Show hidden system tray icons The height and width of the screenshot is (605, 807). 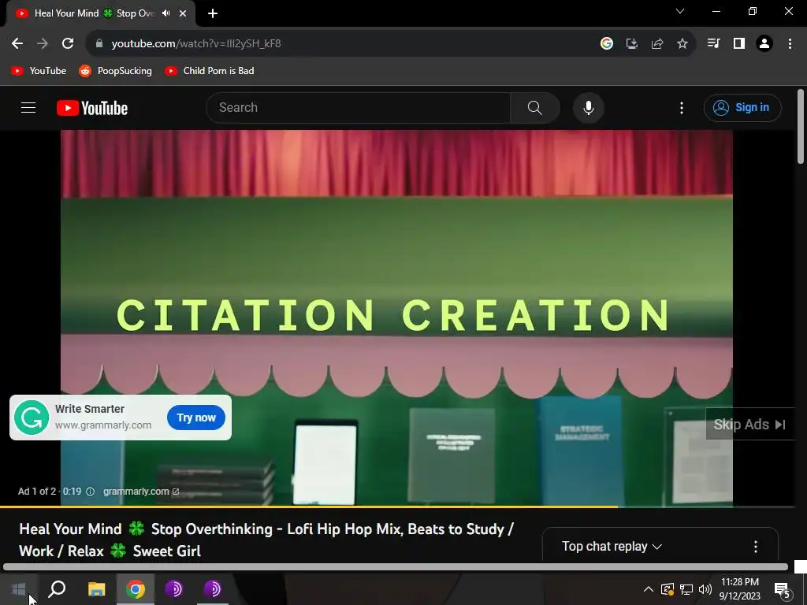click(649, 589)
